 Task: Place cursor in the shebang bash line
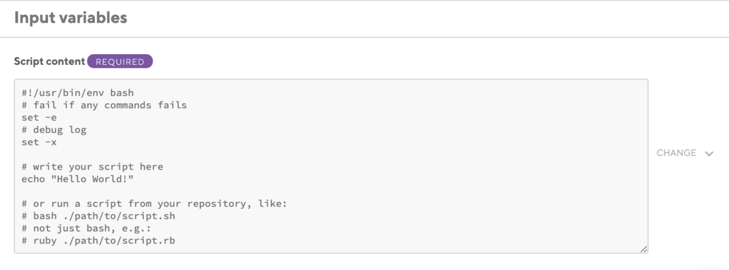[x=77, y=93]
